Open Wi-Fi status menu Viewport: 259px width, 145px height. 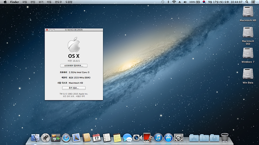click(174, 2)
